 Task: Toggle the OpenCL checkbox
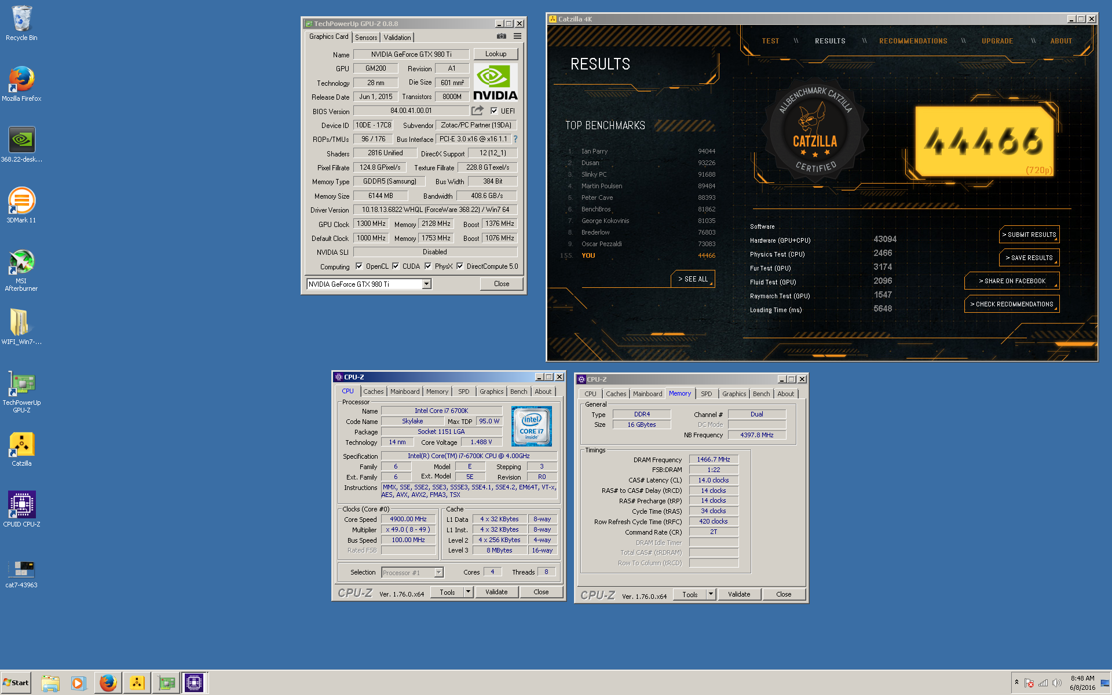(x=359, y=266)
